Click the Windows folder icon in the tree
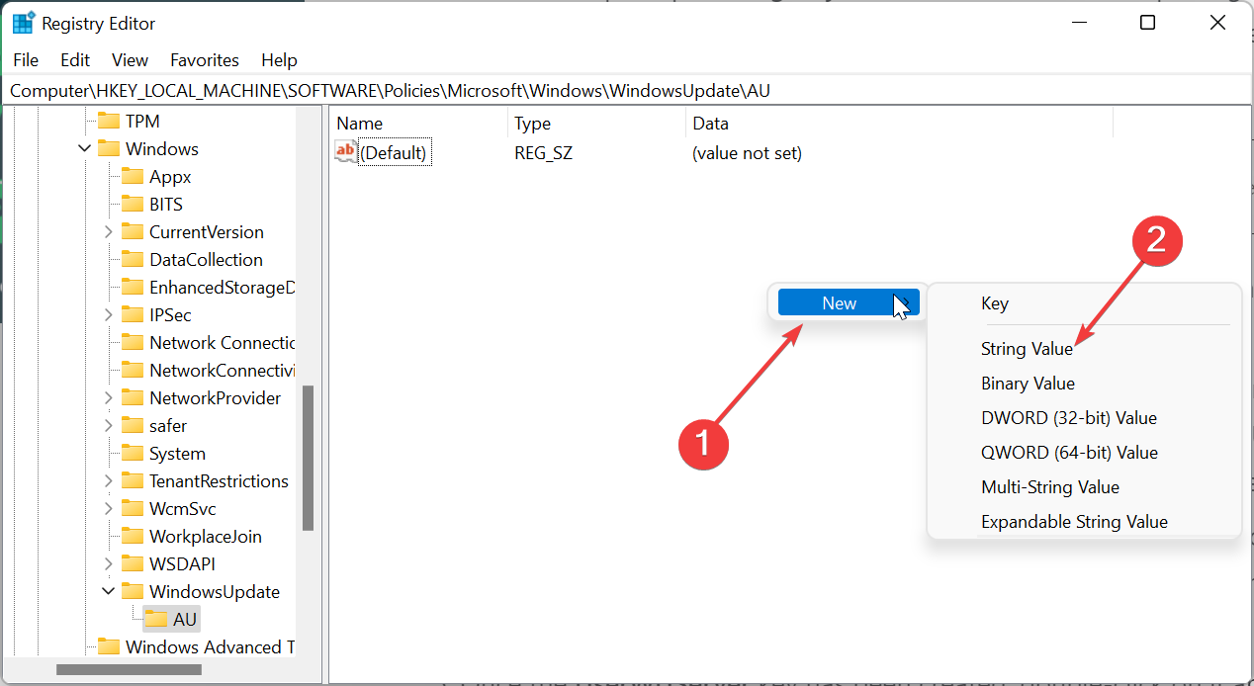Viewport: 1254px width, 686px height. point(108,149)
